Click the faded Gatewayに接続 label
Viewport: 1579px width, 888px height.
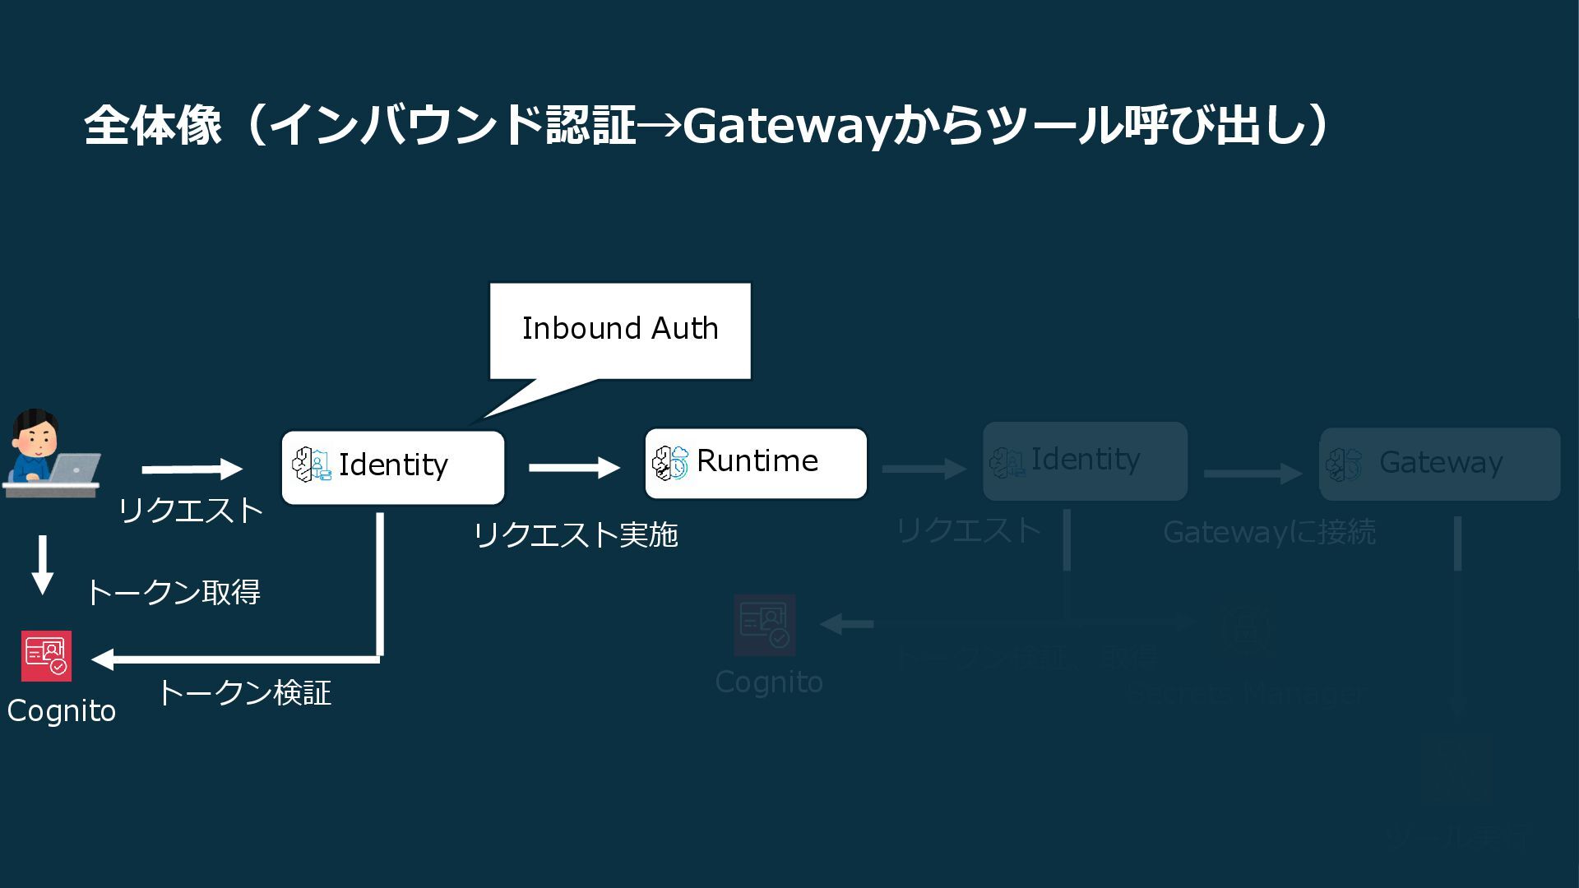1268,533
